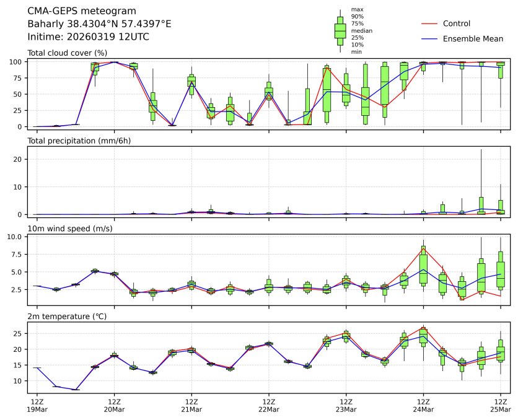Click the 12Z 22Mar x-axis label
Image resolution: width=518 pixels, height=420 pixels.
pos(268,406)
